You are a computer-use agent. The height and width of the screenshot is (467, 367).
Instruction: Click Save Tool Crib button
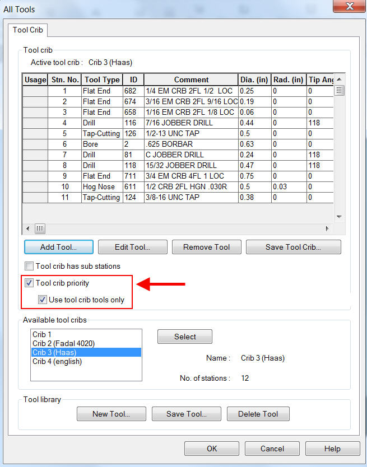point(294,247)
